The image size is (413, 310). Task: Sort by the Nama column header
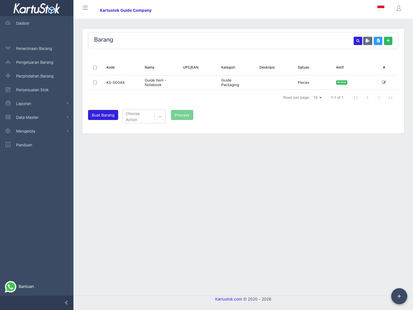tap(149, 67)
